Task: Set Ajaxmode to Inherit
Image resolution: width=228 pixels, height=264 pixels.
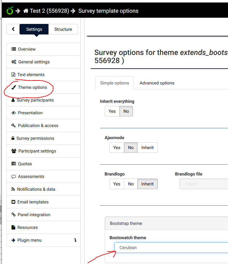Action: coord(147,148)
